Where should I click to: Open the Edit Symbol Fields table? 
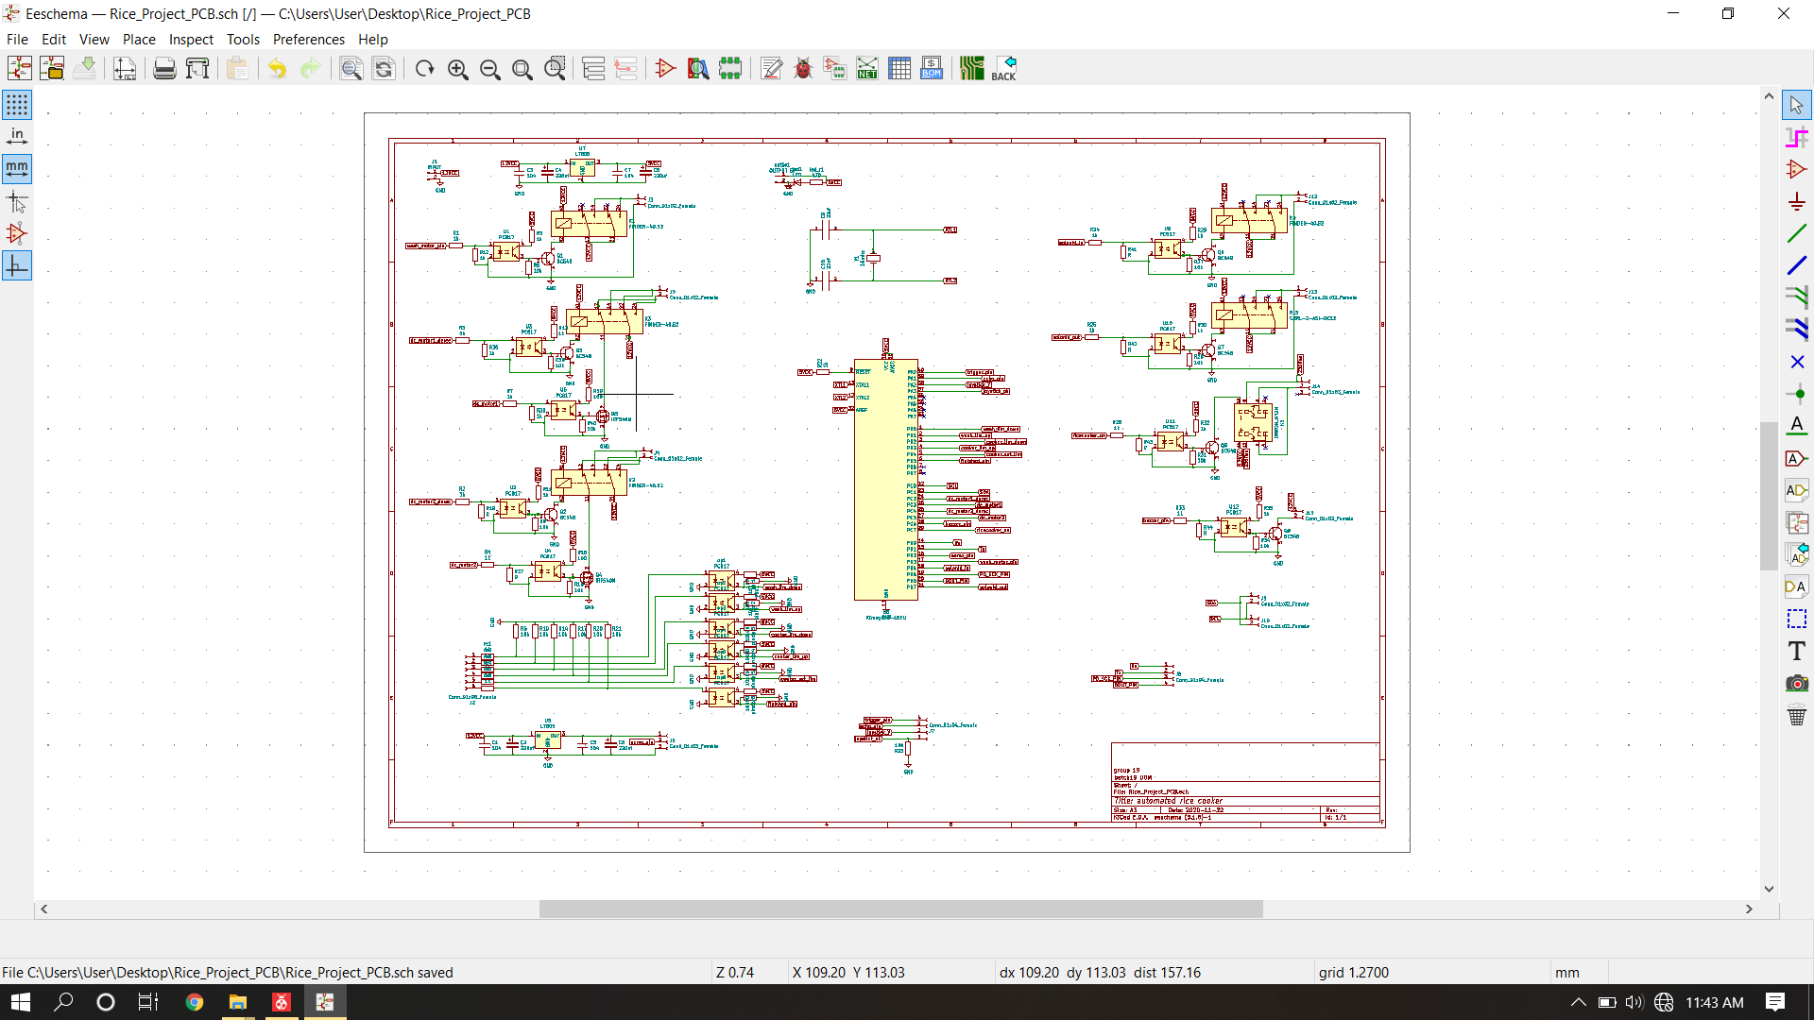pos(899,68)
